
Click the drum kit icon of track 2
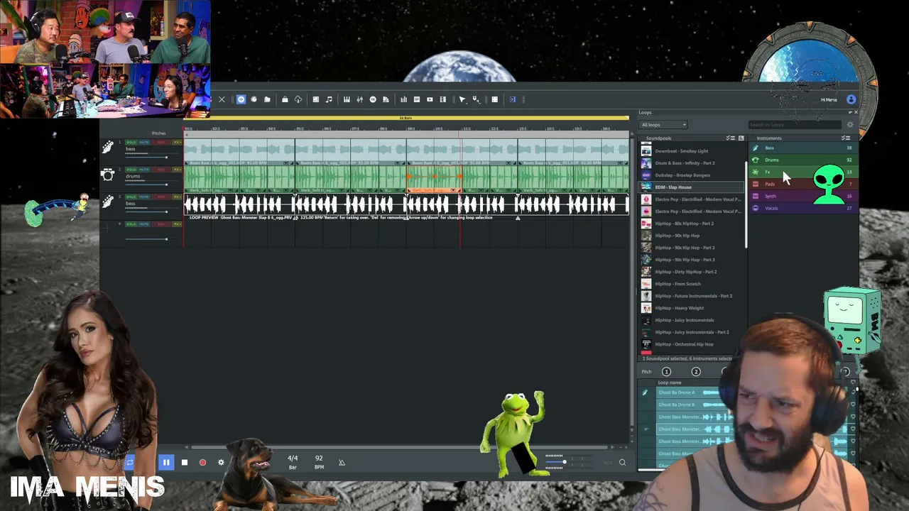click(x=107, y=175)
